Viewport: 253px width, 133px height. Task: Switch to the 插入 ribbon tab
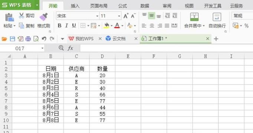click(x=75, y=6)
